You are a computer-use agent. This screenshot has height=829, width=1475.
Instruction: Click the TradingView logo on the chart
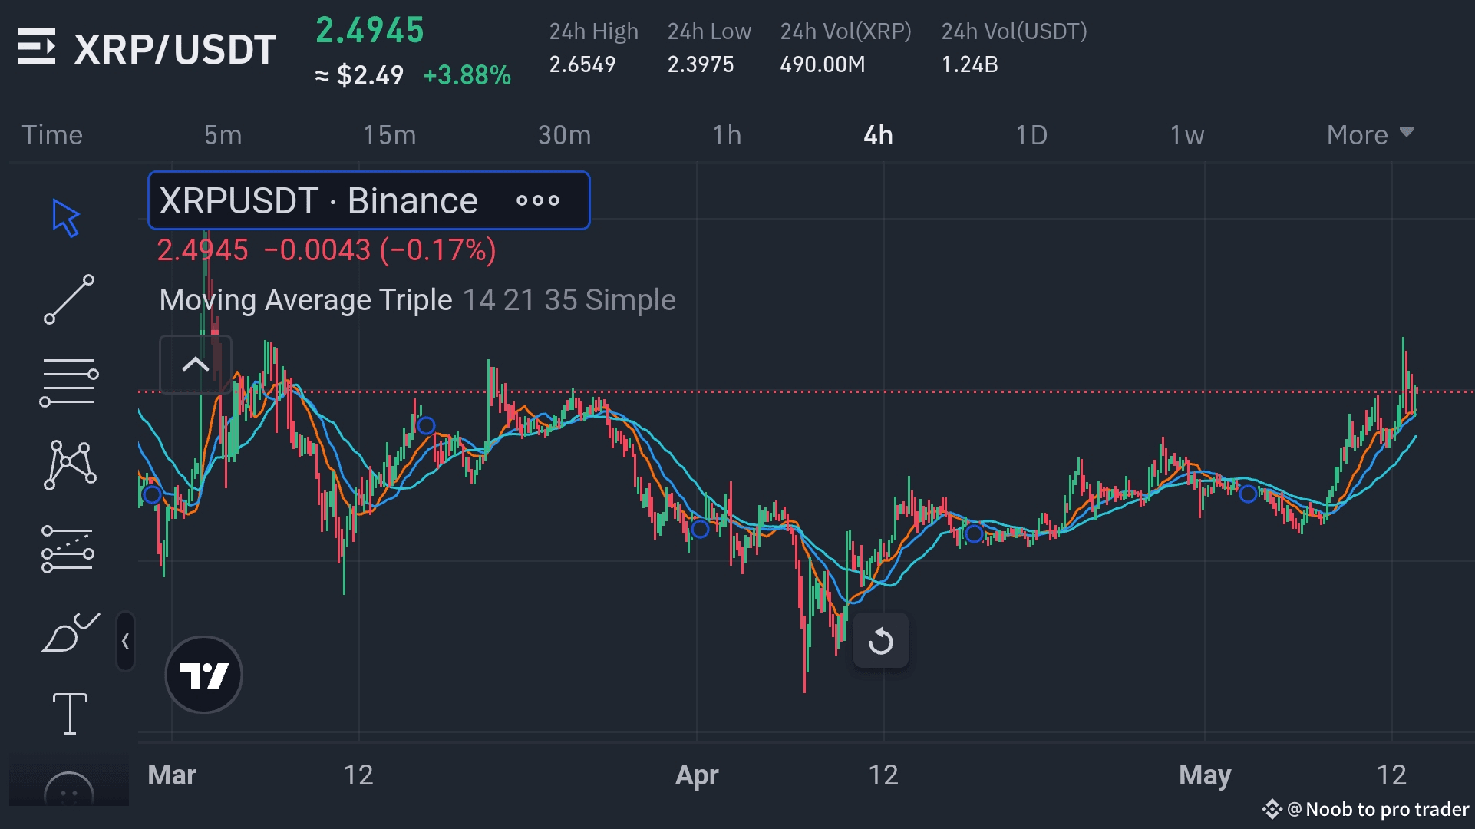[203, 674]
